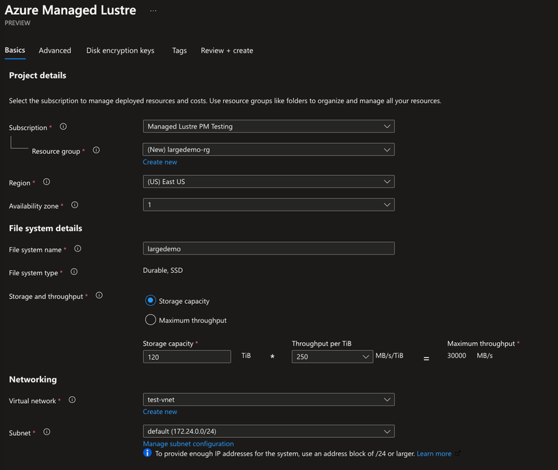
Task: Click the Project details heading
Action: click(x=38, y=75)
